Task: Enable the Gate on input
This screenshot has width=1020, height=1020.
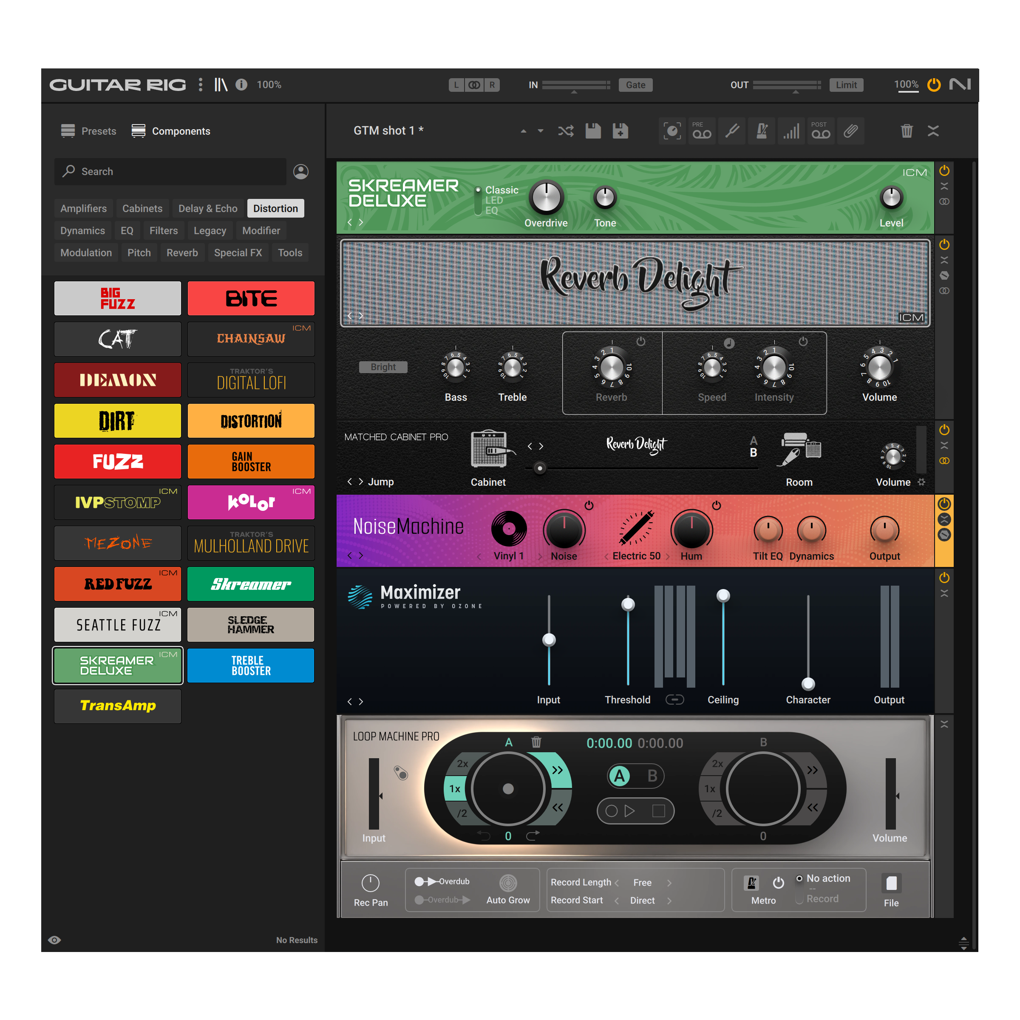Action: pyautogui.click(x=635, y=85)
